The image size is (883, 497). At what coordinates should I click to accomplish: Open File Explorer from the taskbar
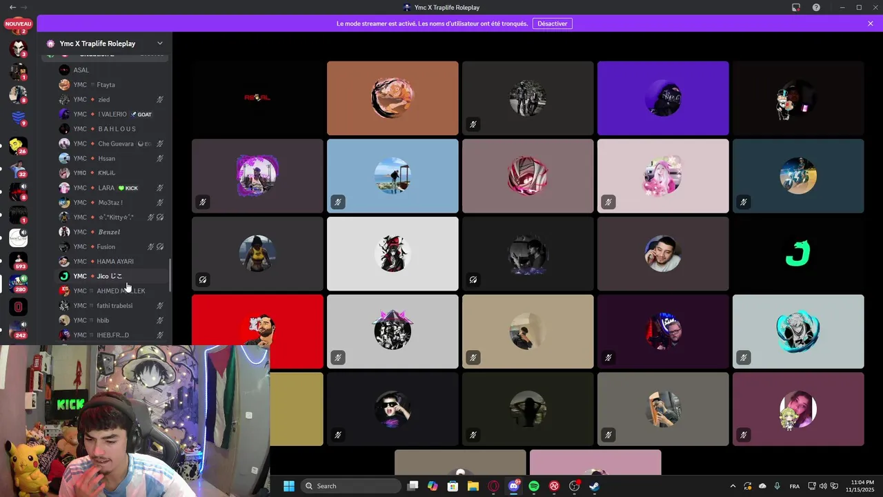pos(473,486)
